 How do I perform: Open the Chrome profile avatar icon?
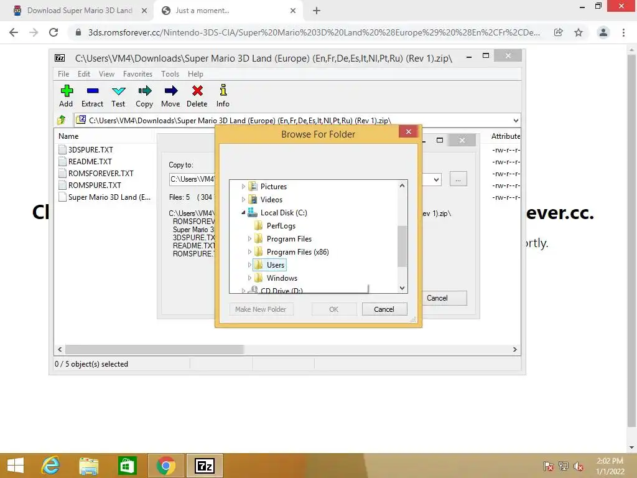(x=603, y=32)
